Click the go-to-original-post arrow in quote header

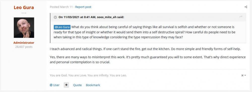[x=241, y=17]
